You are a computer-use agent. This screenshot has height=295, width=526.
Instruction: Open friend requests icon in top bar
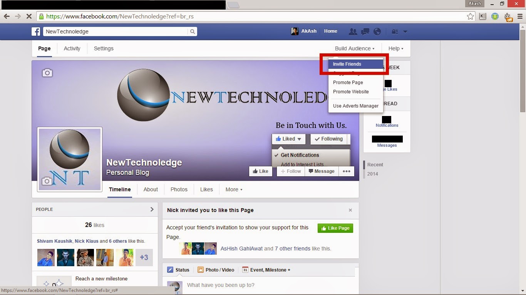coord(353,31)
